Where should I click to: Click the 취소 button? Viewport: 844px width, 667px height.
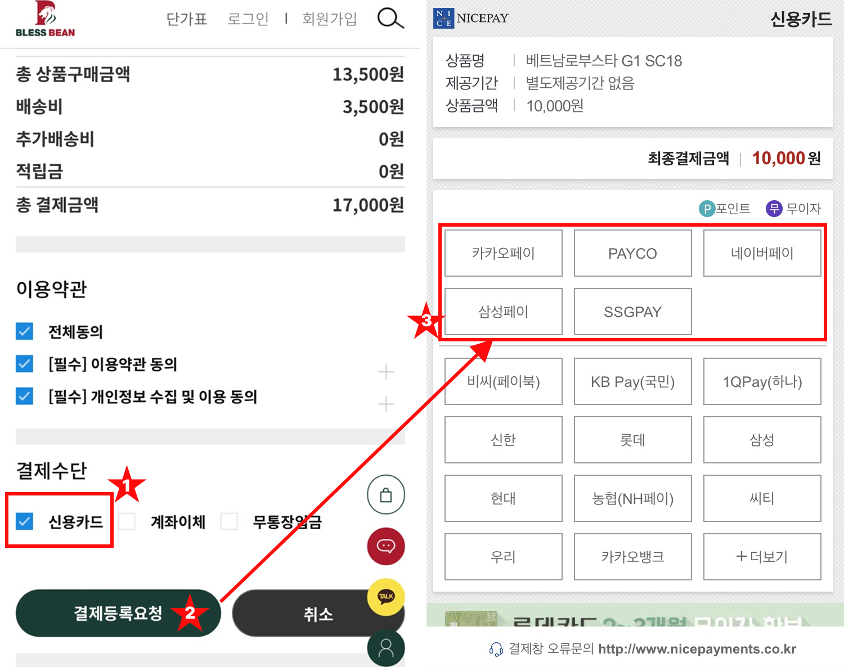[318, 613]
